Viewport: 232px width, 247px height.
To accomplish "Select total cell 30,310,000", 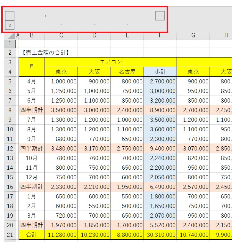I will point(160,235).
